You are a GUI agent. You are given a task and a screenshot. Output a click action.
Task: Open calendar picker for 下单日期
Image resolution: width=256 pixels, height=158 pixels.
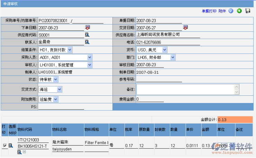(87, 27)
